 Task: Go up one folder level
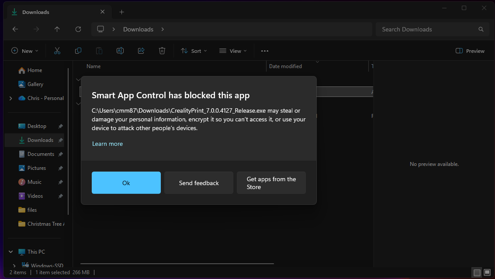(57, 29)
